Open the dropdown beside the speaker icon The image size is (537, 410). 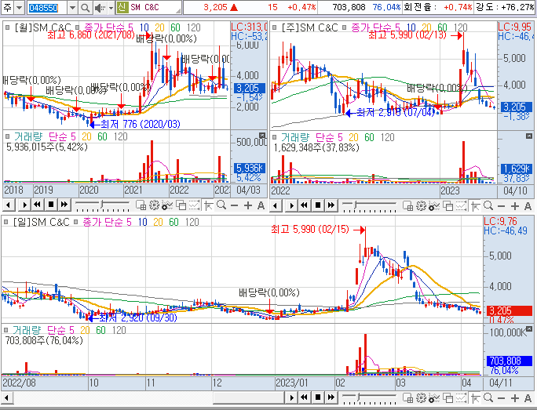click(x=111, y=8)
